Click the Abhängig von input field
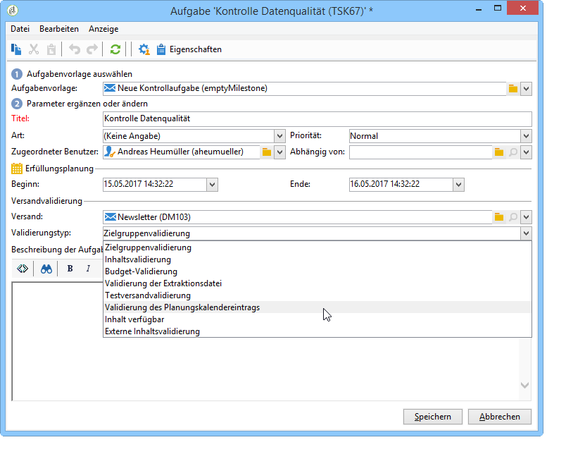 (x=420, y=152)
